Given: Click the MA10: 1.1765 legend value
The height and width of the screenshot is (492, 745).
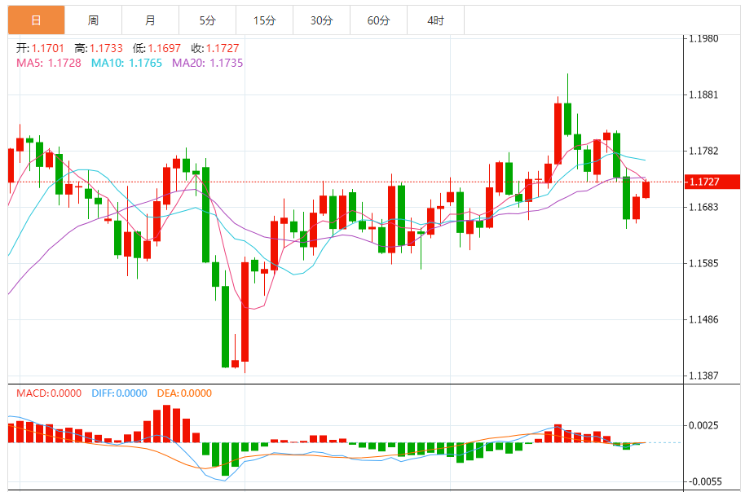Looking at the screenshot, I should (x=127, y=64).
